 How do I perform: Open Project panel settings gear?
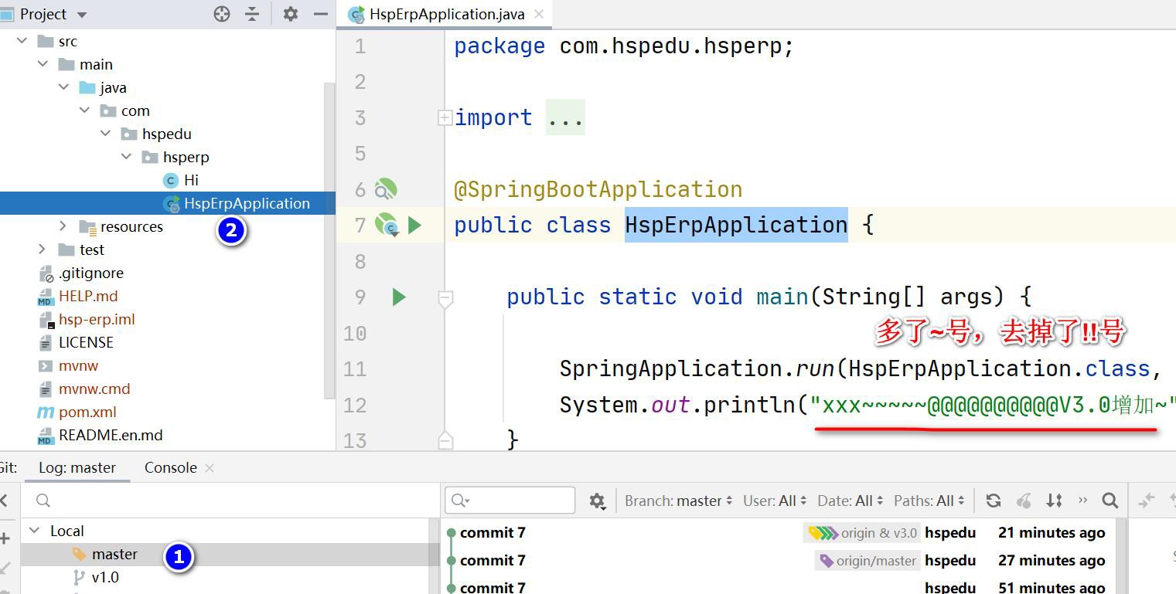click(x=291, y=14)
